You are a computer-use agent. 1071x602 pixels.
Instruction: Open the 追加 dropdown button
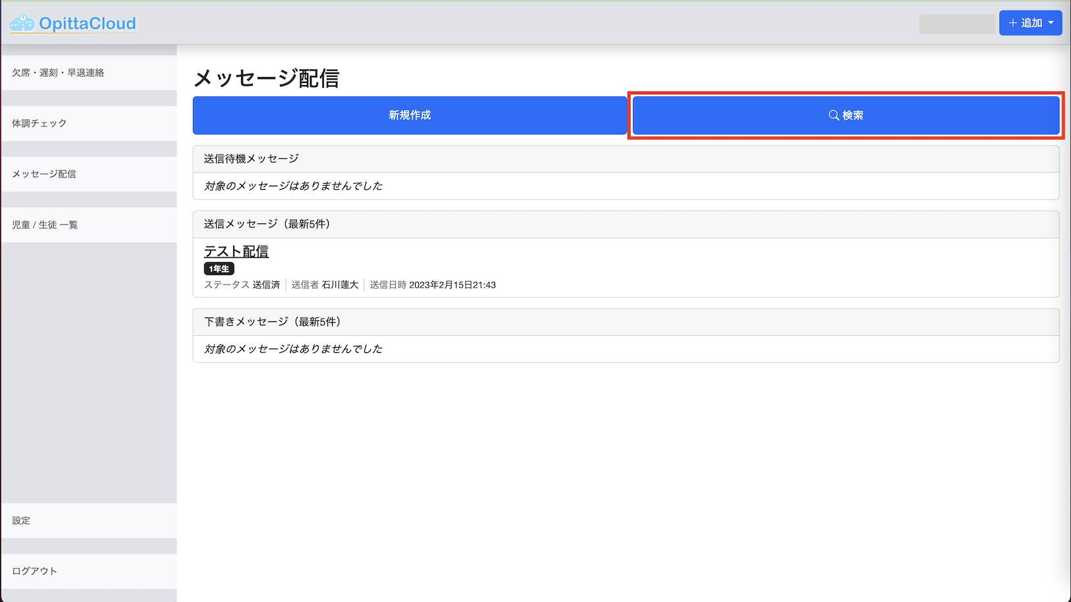click(1030, 23)
